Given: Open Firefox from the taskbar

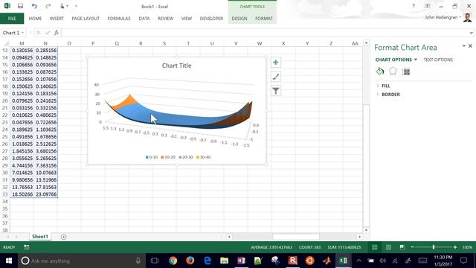Looking at the screenshot, I should coord(190,261).
